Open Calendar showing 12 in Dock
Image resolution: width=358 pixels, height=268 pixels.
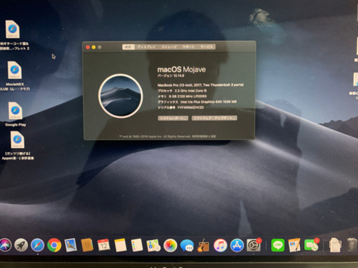click(103, 245)
